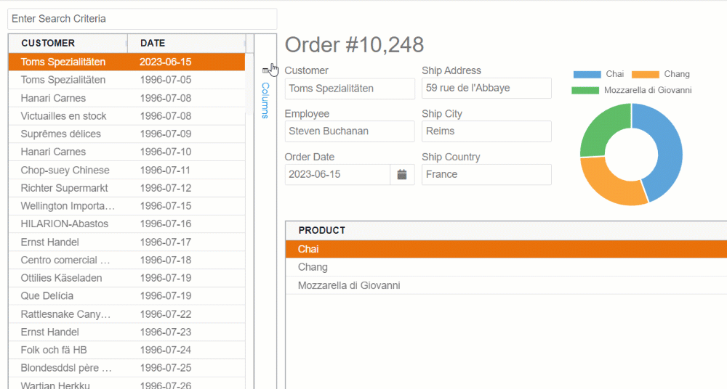Expand the Columns side panel tab
Image resolution: width=727 pixels, height=389 pixels.
265,100
